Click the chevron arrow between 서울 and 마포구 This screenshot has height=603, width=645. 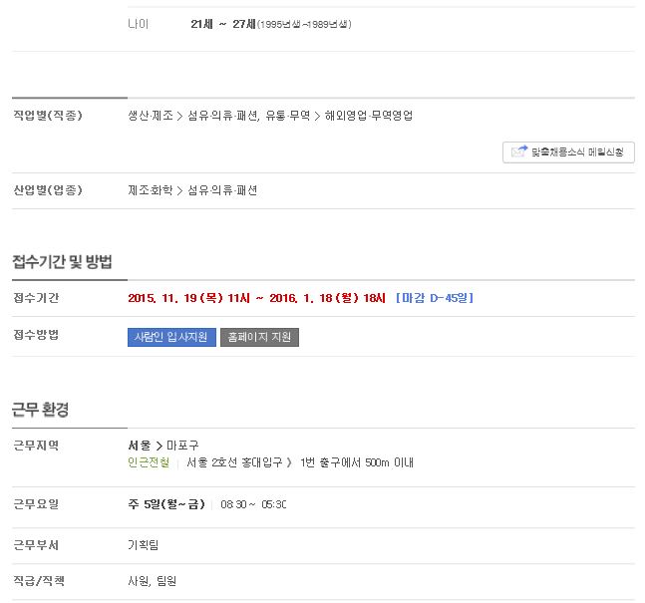click(x=160, y=446)
